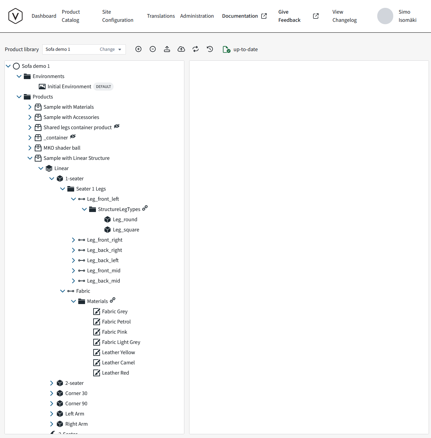Click the hexagon V logo

[x=15, y=16]
